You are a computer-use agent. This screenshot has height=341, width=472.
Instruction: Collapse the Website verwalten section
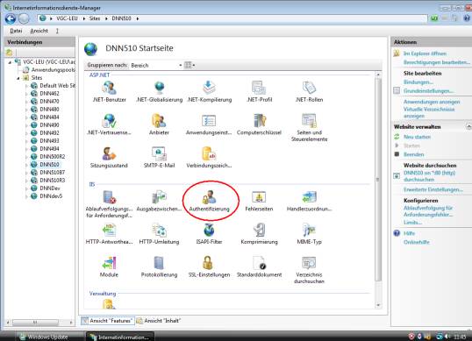[x=468, y=126]
